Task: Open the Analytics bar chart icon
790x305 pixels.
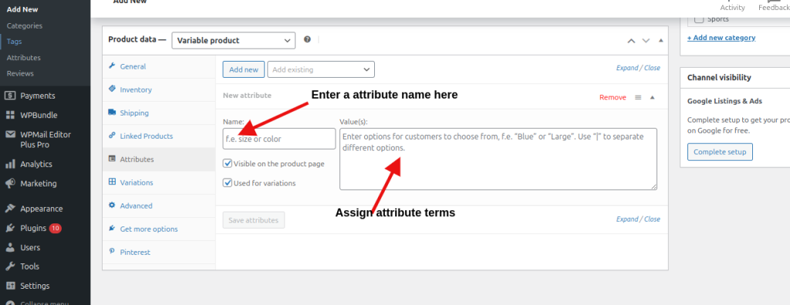Action: (10, 164)
